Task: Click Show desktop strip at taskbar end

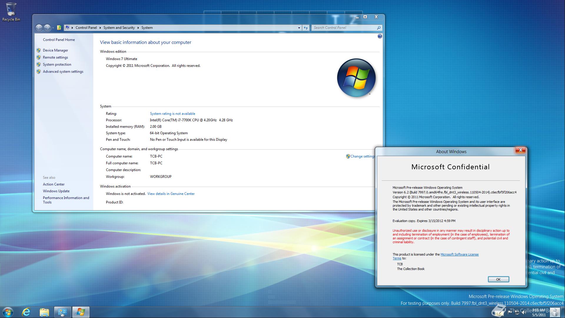Action: point(563,312)
